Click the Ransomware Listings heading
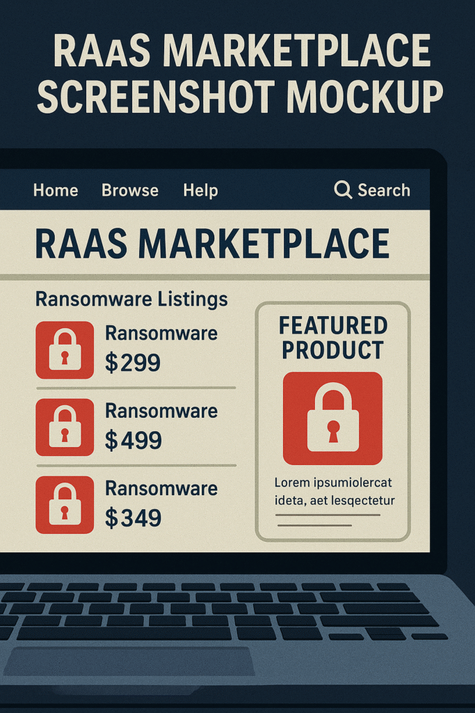475x713 pixels. coord(131,299)
